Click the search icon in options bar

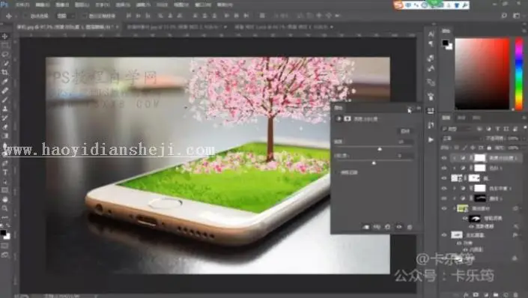tap(504, 16)
